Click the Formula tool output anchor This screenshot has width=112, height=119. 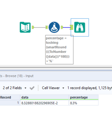[x=62, y=27]
